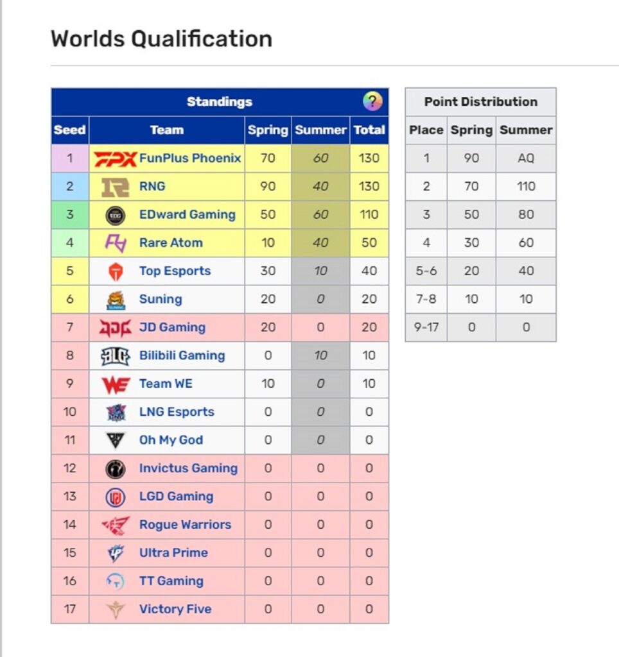
Task: Open the Suning team link
Action: [161, 299]
